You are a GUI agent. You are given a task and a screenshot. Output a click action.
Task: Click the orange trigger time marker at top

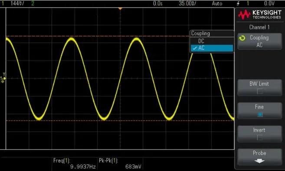tap(120, 9)
